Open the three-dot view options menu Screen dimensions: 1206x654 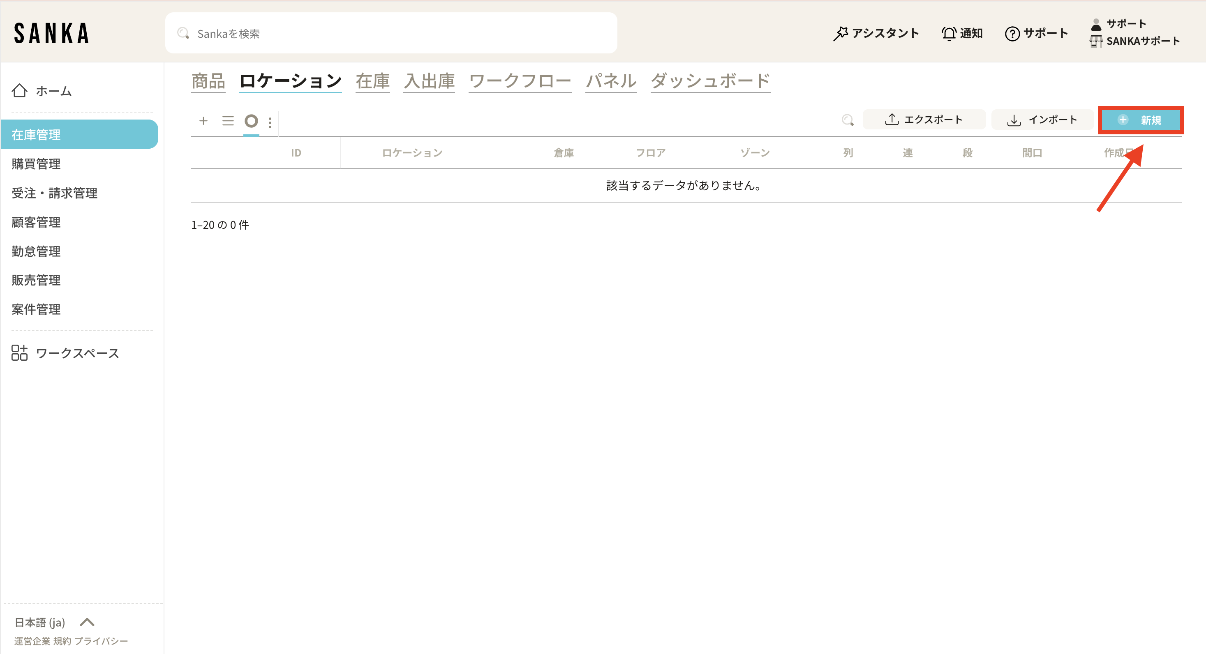270,122
